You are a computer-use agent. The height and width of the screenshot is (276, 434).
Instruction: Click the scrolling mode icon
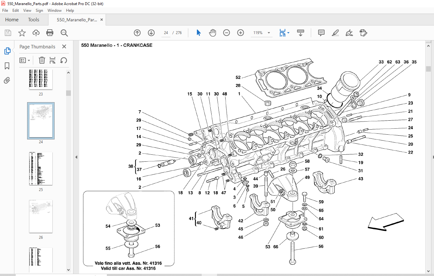[300, 33]
